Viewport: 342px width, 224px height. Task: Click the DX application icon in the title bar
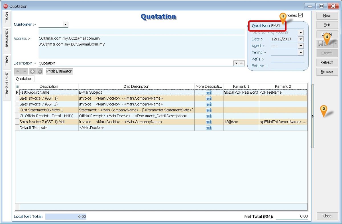pos(5,6)
